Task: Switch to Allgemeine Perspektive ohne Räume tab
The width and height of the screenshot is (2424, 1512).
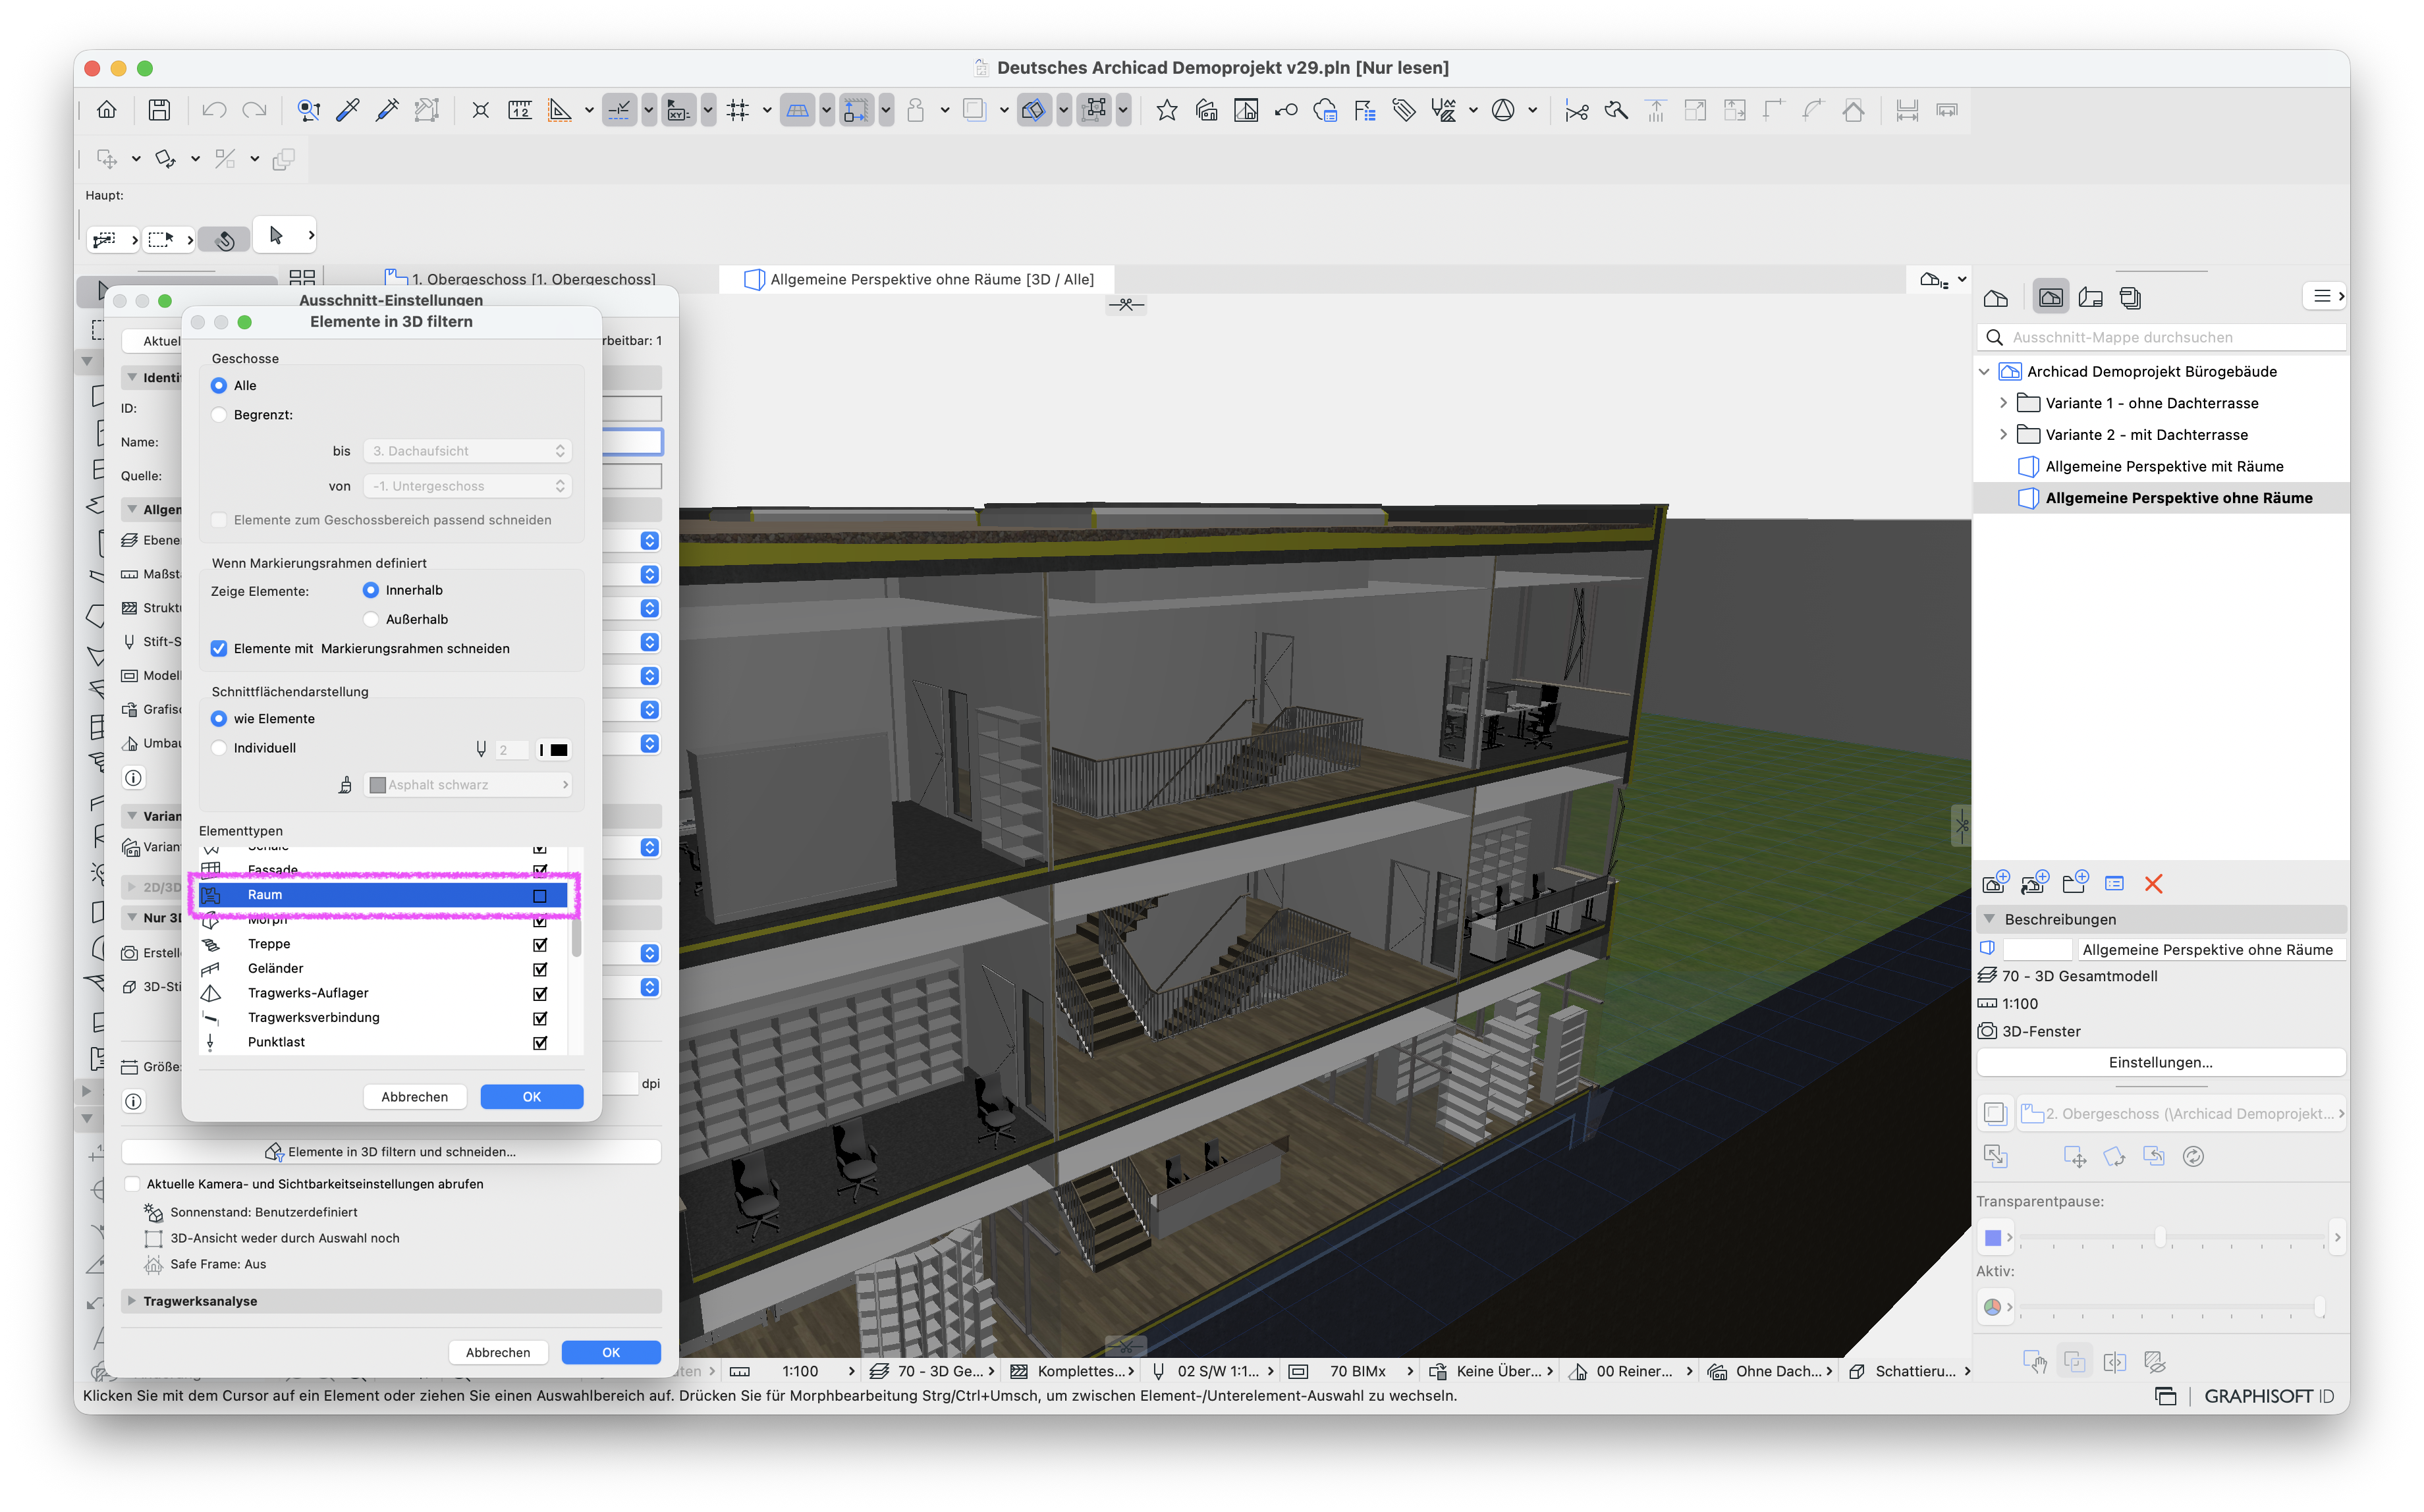Action: point(918,279)
